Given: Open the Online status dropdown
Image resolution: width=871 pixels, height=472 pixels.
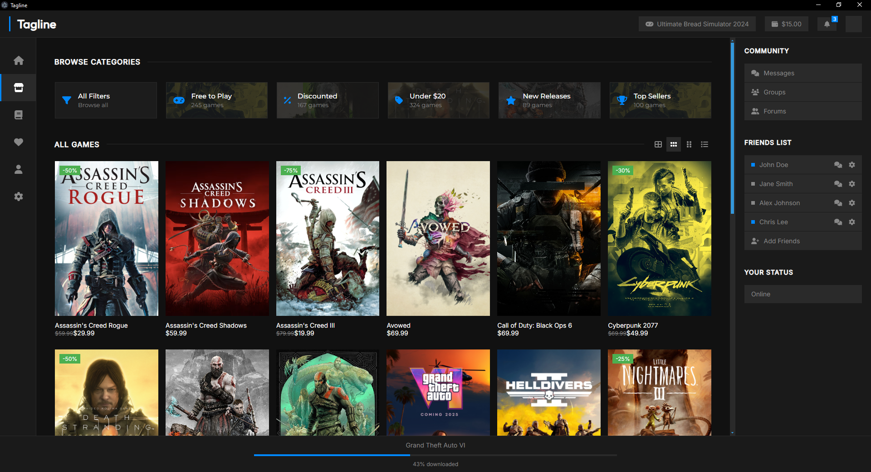Looking at the screenshot, I should (803, 294).
